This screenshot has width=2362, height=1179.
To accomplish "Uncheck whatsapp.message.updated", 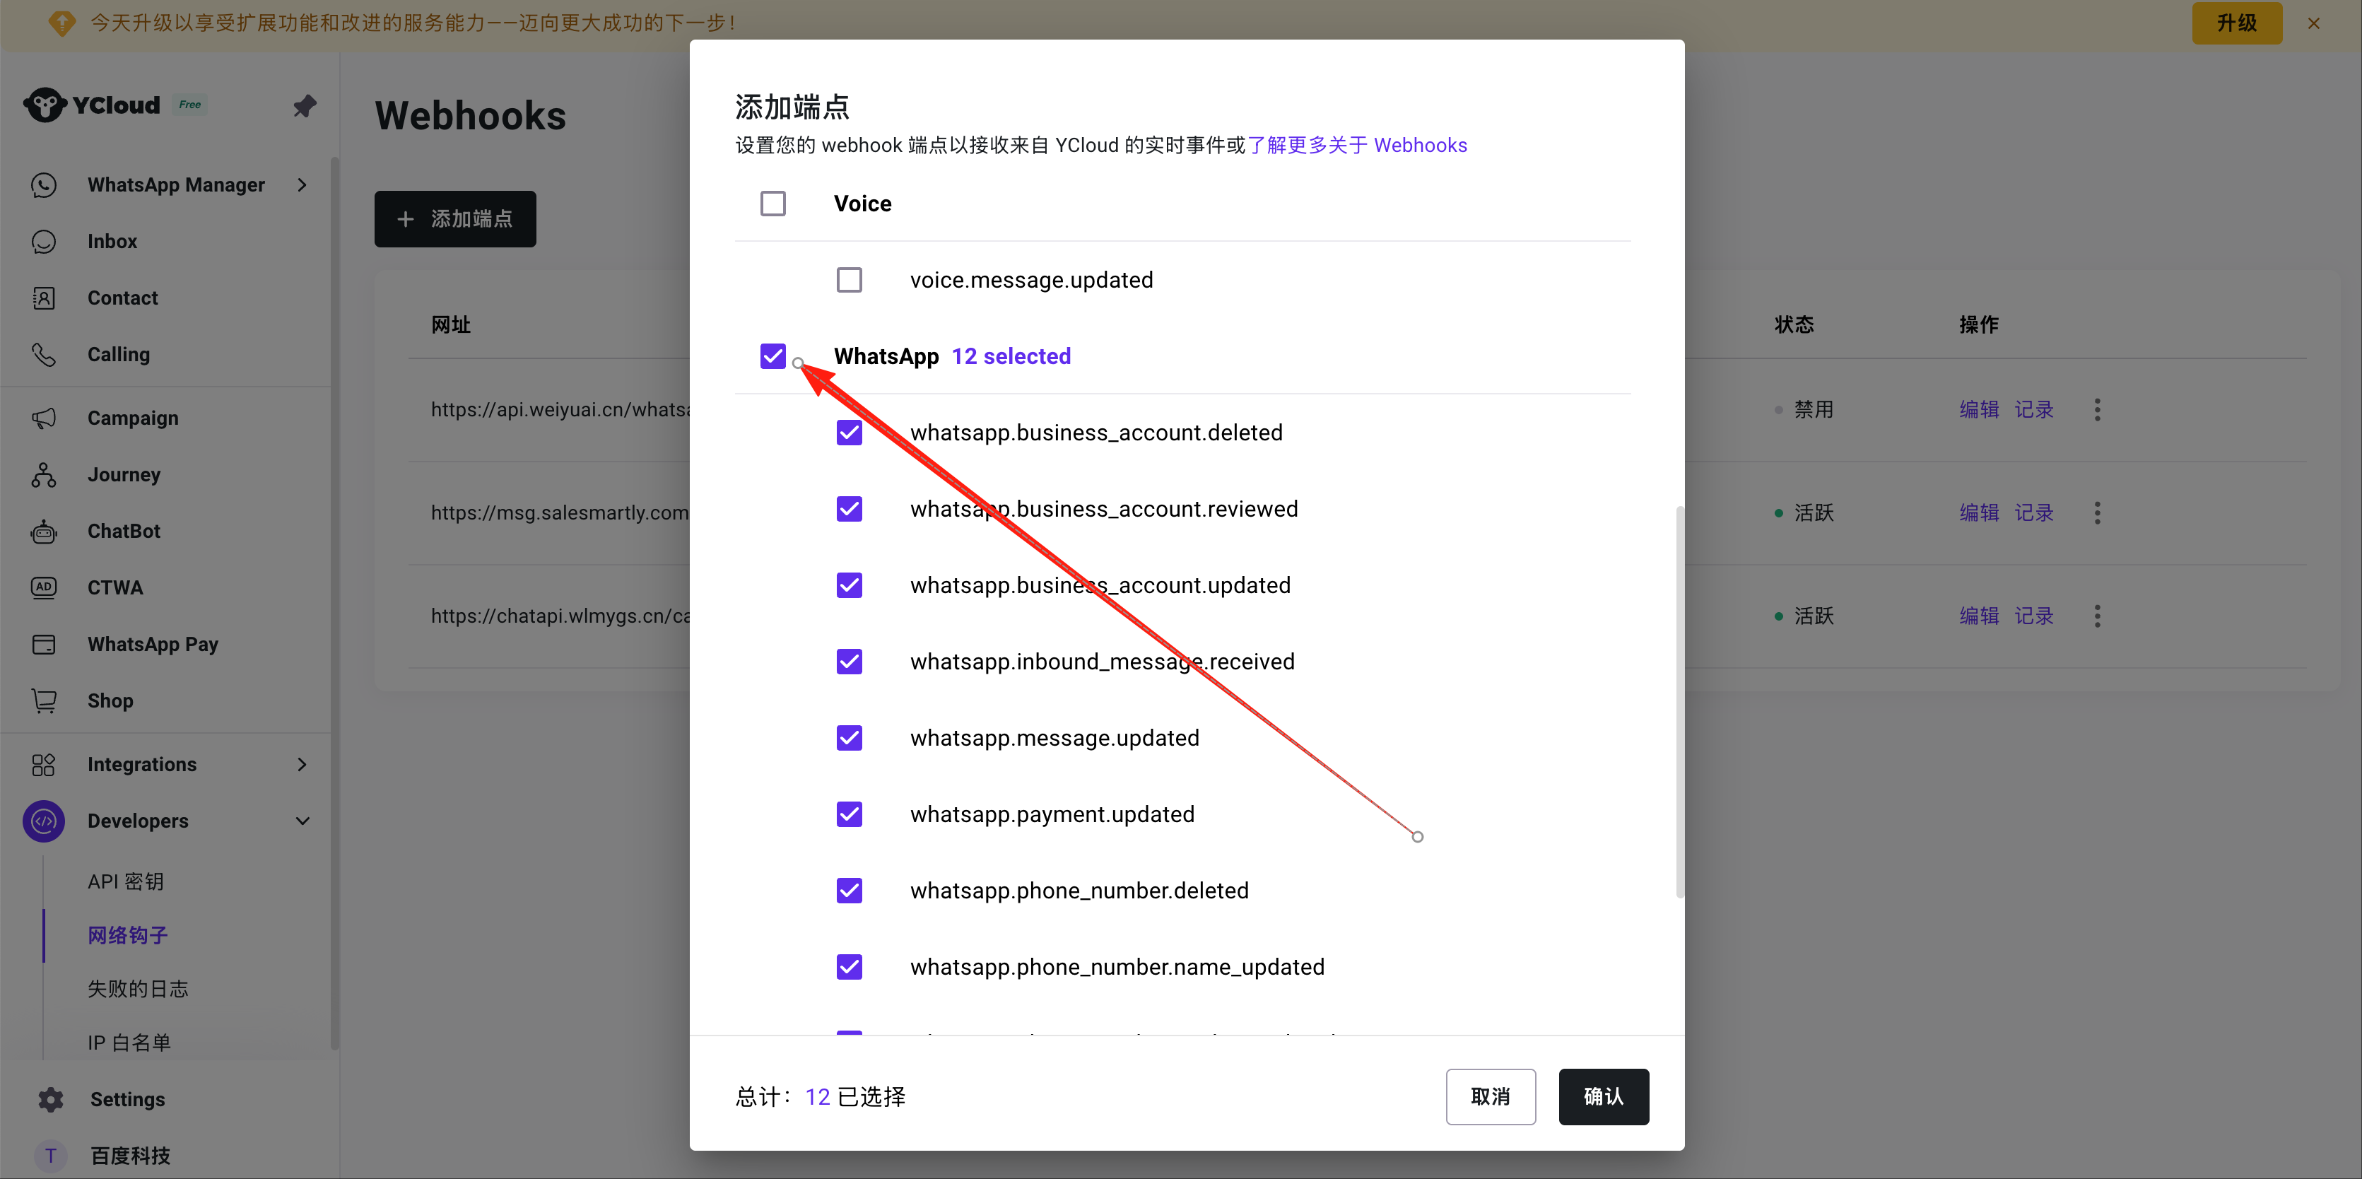I will point(849,738).
